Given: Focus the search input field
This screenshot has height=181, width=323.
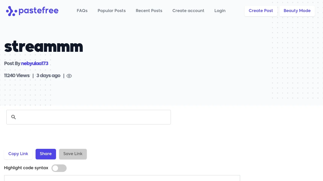Looking at the screenshot, I should (x=93, y=117).
